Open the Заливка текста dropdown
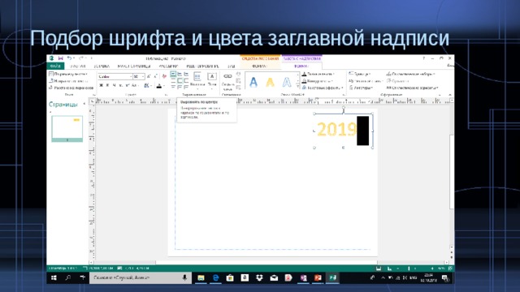 tap(318, 74)
